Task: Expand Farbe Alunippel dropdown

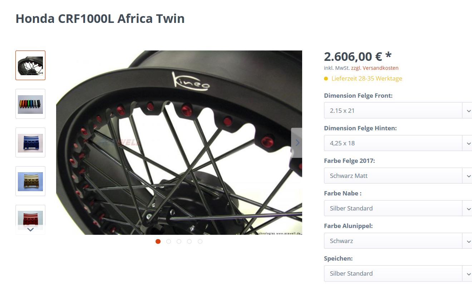Action: pyautogui.click(x=398, y=241)
